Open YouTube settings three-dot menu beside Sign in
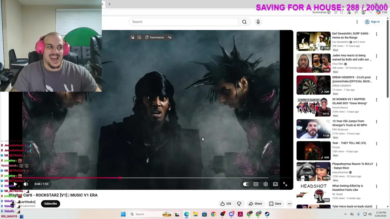This screenshot has height=219, width=390. click(x=357, y=22)
